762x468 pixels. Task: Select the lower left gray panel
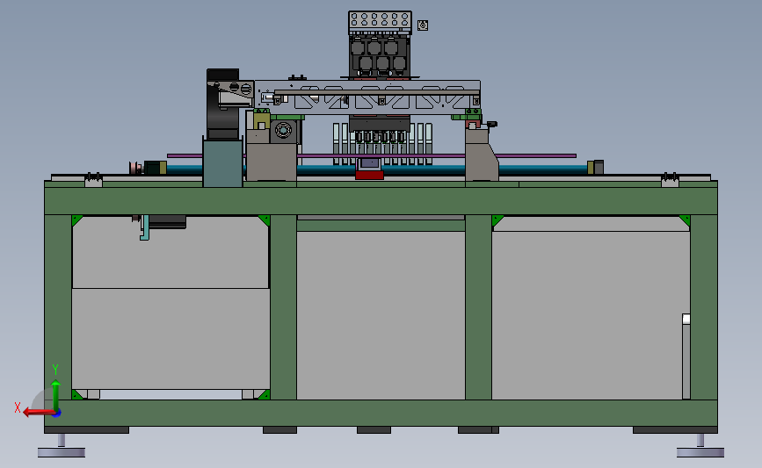171,339
